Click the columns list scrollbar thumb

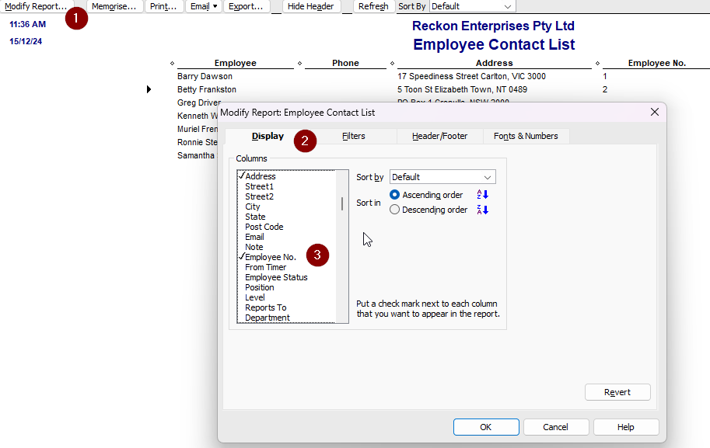click(342, 203)
